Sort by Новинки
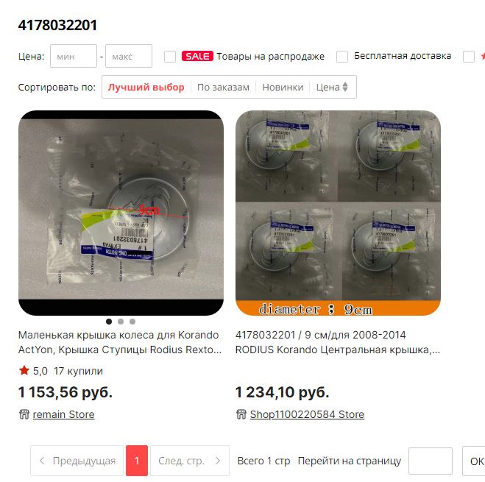This screenshot has width=485, height=482. [283, 88]
